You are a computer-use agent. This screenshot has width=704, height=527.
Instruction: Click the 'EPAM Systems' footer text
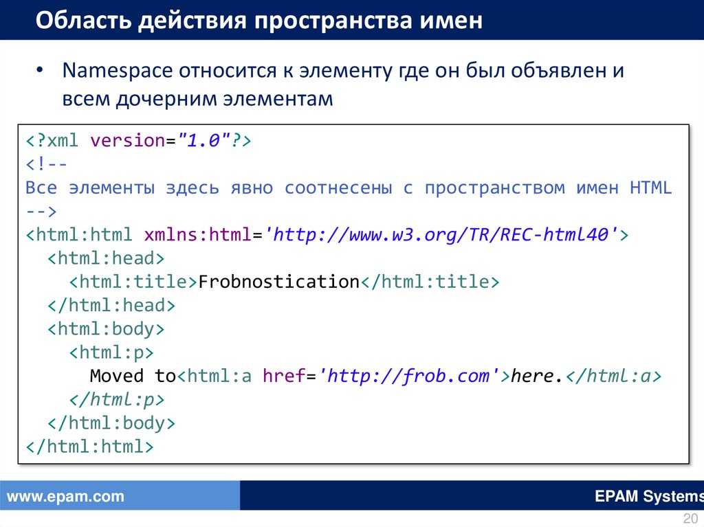[x=649, y=496]
